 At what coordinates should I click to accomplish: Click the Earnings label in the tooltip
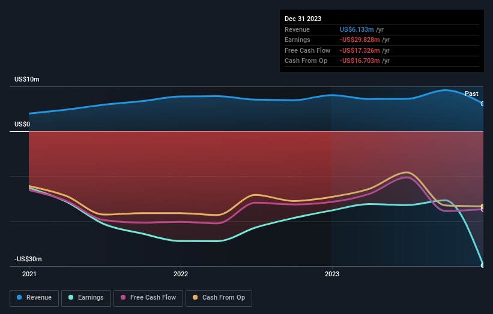click(297, 40)
